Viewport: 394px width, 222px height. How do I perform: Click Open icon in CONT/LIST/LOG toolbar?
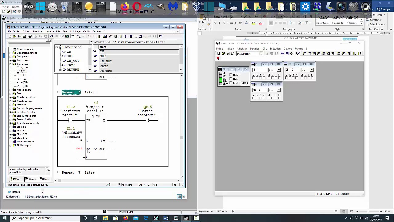[15, 36]
